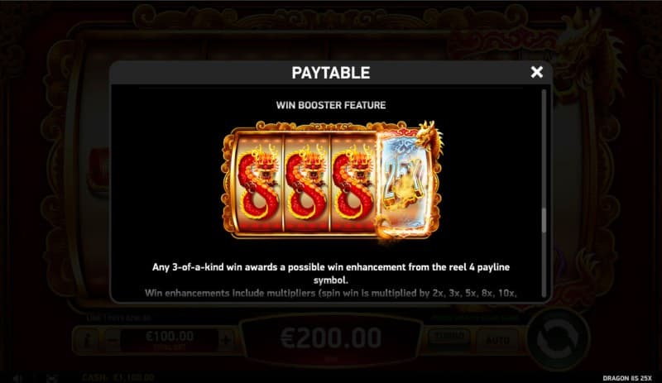
Task: Click the Paytable title bar
Action: tap(331, 73)
